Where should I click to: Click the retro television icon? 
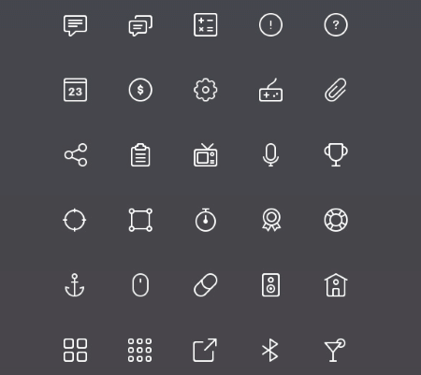[x=206, y=155]
